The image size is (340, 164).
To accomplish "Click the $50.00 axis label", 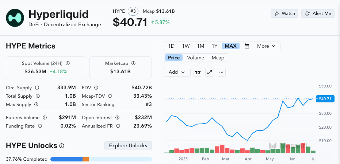I will tap(325, 86).
